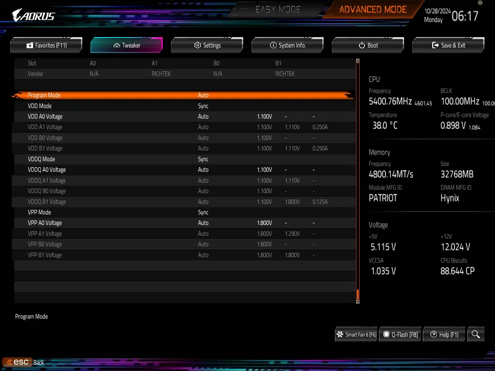Open the VDD Mode Sync dropdown
Viewport: 495px width, 371px height.
click(203, 106)
